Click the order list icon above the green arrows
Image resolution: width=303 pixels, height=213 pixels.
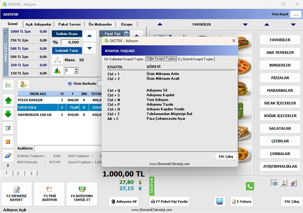pyautogui.click(x=8, y=85)
